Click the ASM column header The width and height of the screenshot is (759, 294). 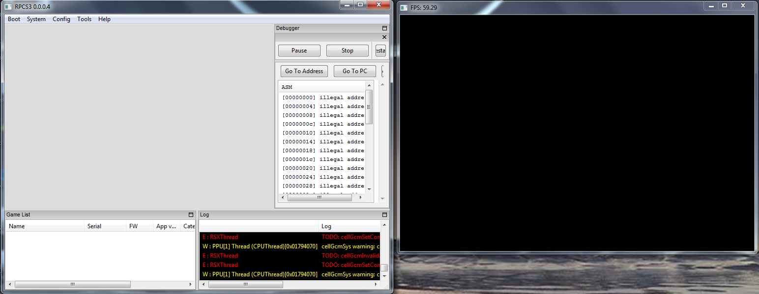(322, 87)
